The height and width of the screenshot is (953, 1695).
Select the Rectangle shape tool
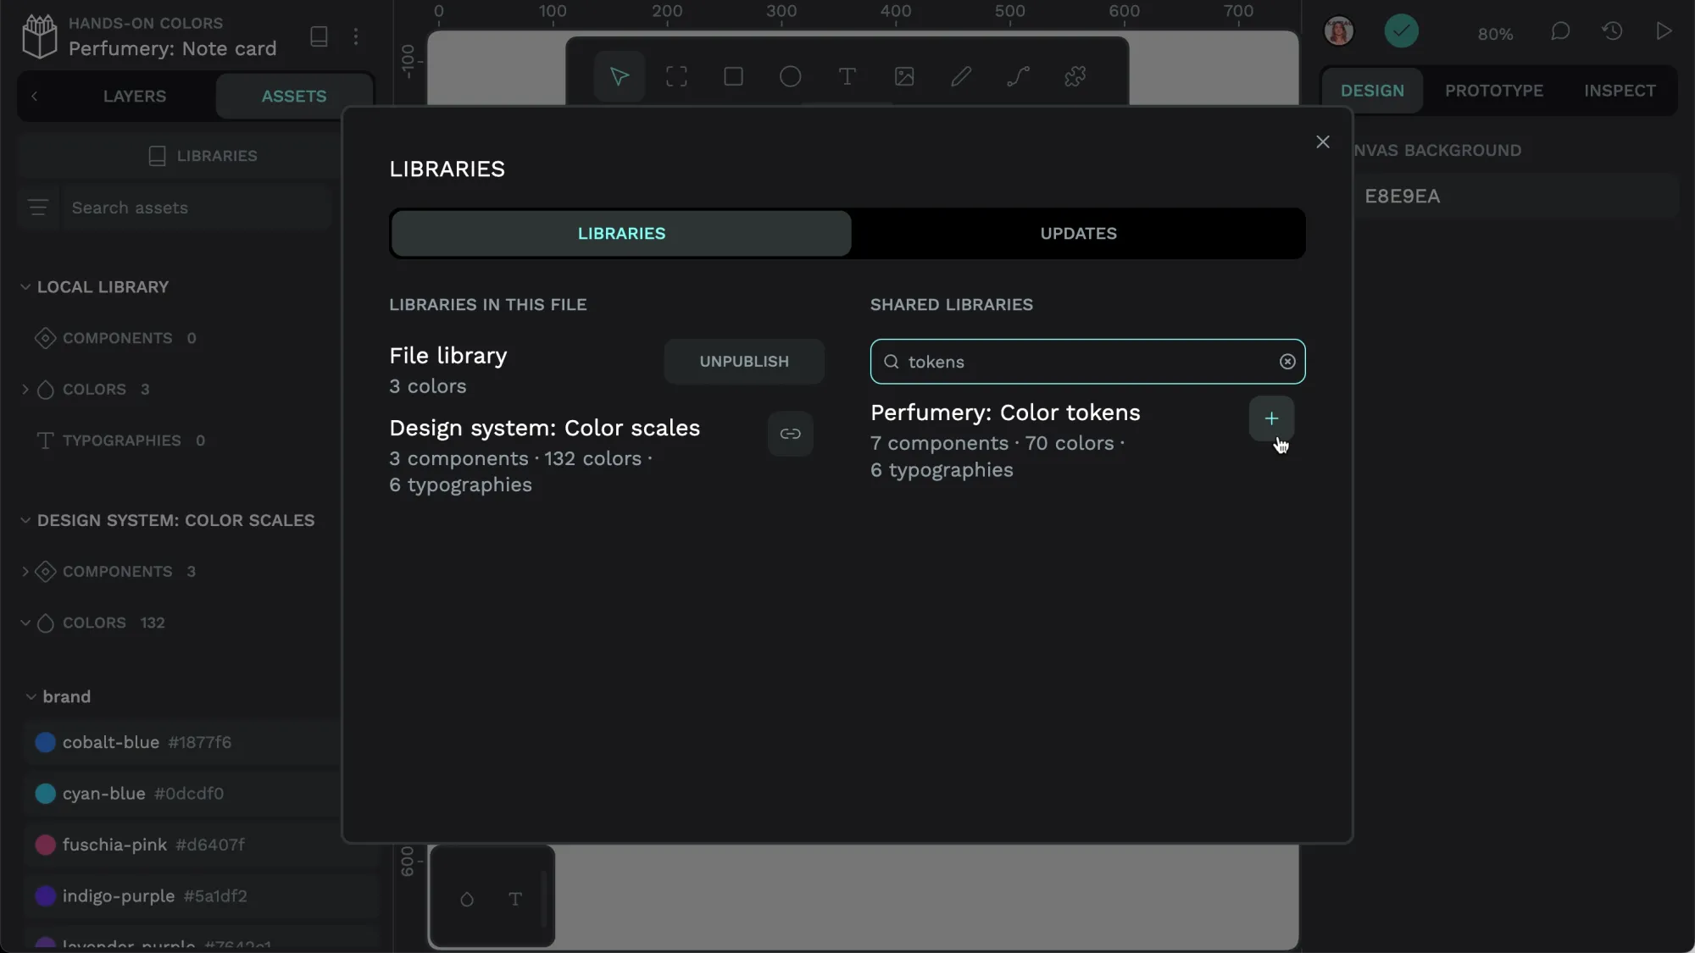(x=733, y=77)
